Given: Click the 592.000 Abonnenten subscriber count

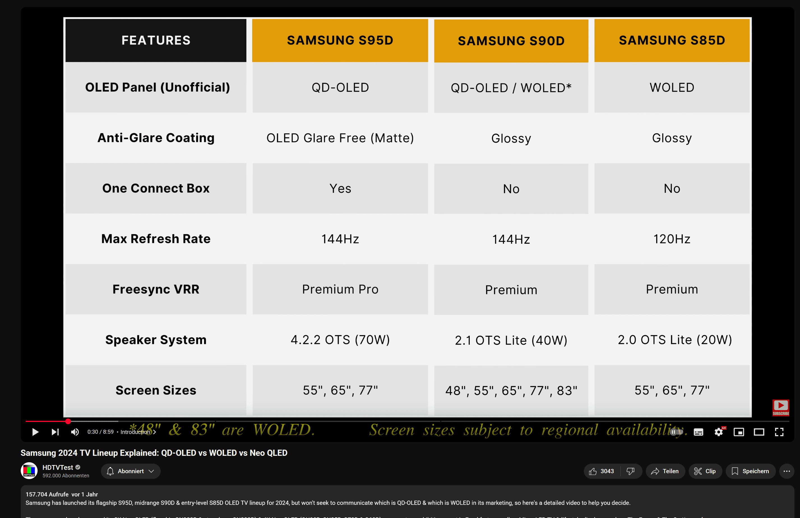Looking at the screenshot, I should [x=66, y=476].
